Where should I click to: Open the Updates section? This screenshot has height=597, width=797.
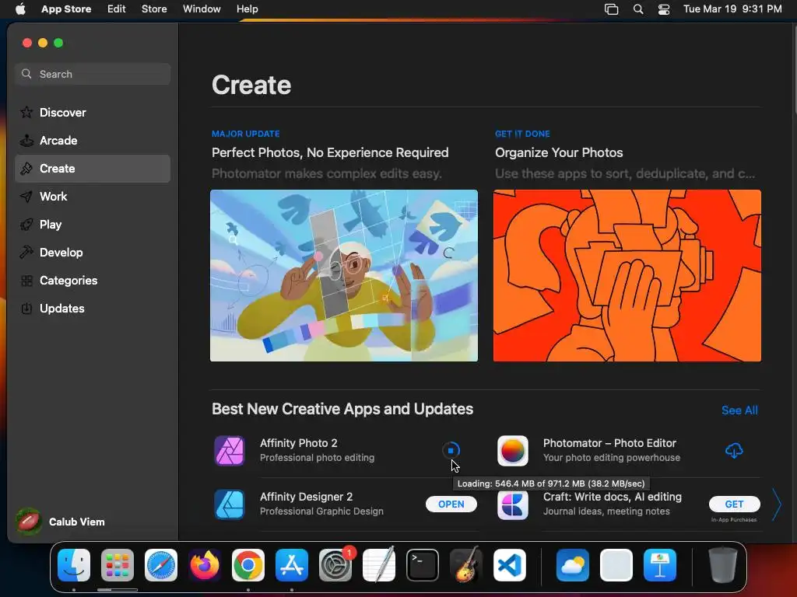tap(93, 308)
